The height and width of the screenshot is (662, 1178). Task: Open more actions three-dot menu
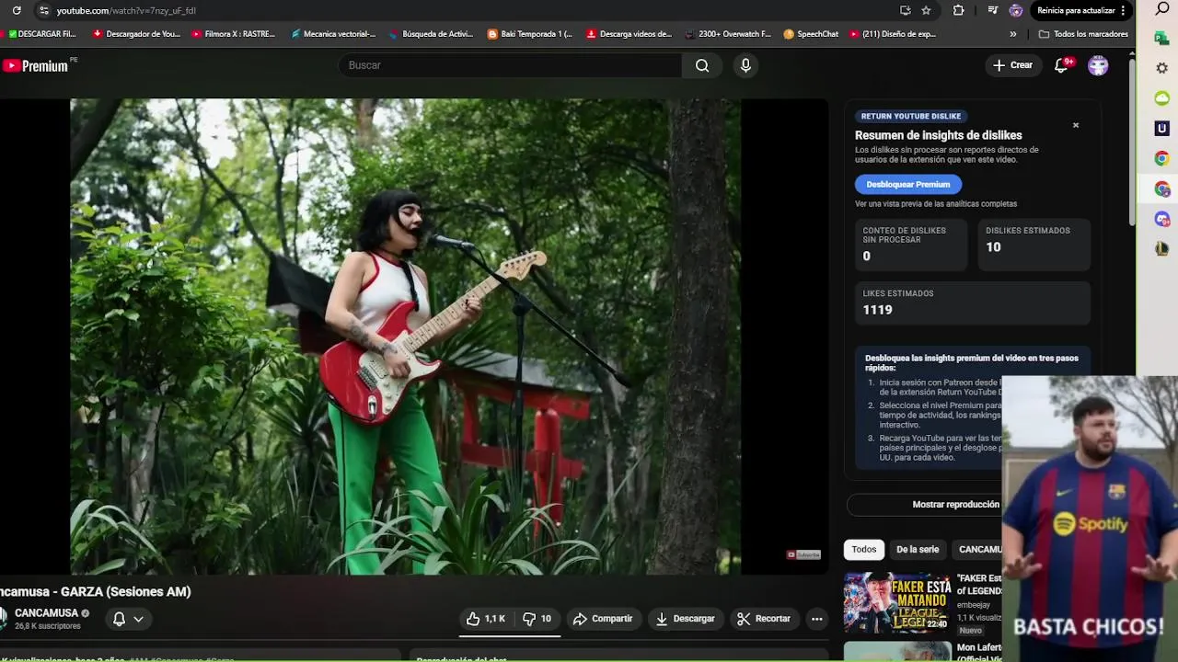[816, 619]
